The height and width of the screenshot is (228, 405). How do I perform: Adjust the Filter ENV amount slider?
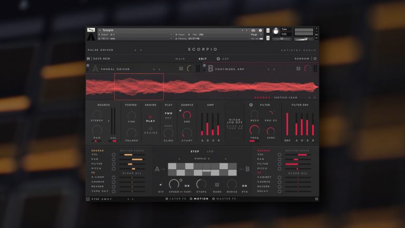[x=287, y=124]
